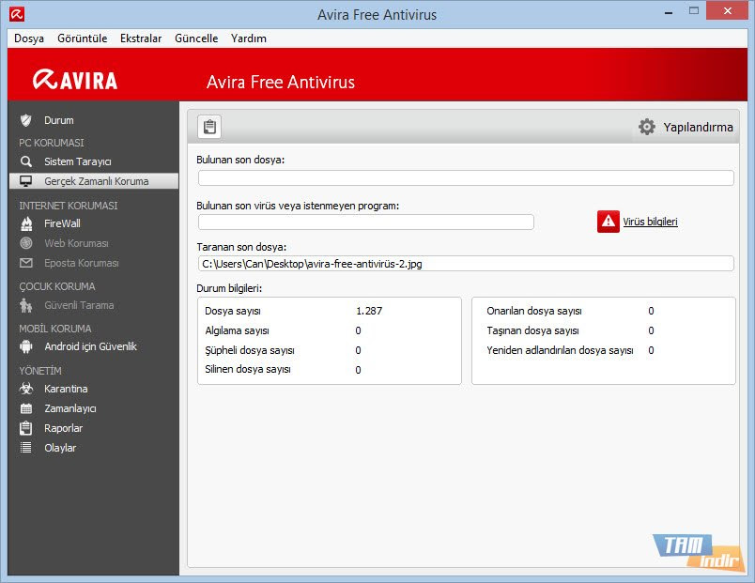Viewport: 755px width, 583px height.
Task: Select Sistem Tarayıcı
Action: 78,161
